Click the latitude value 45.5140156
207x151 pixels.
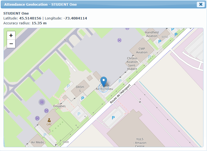point(30,18)
